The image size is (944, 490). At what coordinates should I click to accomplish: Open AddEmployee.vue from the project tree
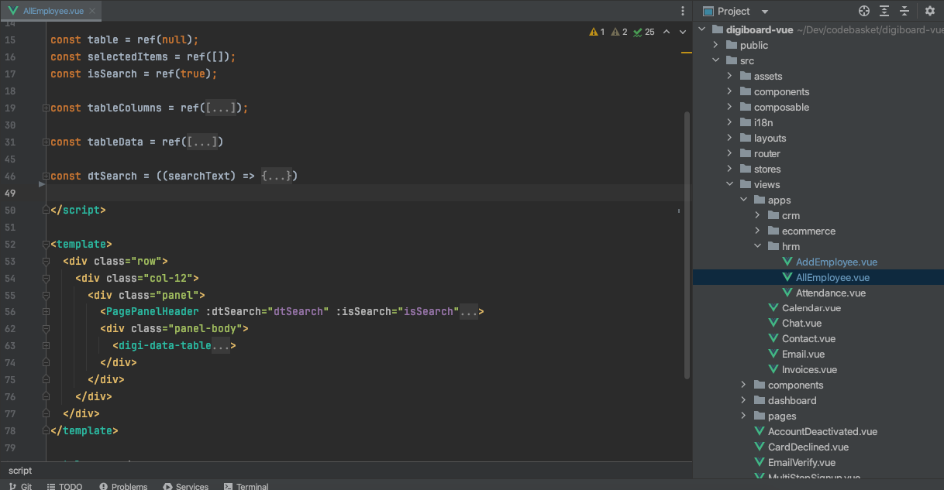coord(836,262)
